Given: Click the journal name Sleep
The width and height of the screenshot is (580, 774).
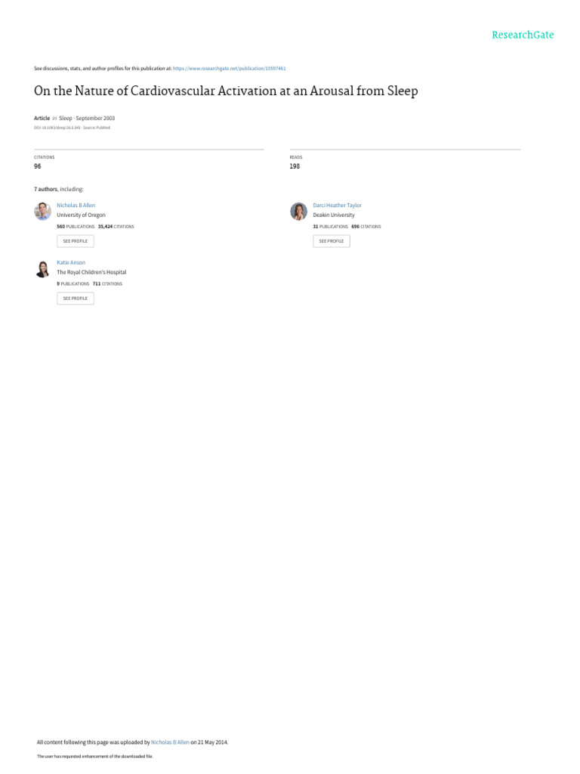Looking at the screenshot, I should tap(65, 119).
